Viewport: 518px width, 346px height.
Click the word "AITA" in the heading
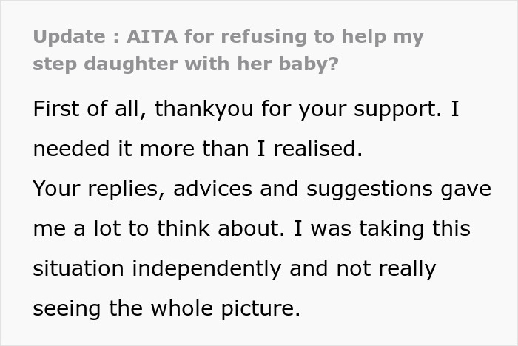coord(152,36)
